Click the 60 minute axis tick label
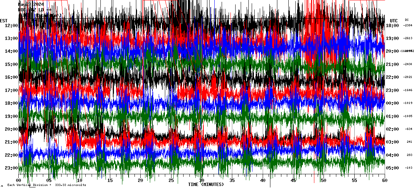Screen dimensions: 414x190 pyautogui.click(x=384, y=180)
